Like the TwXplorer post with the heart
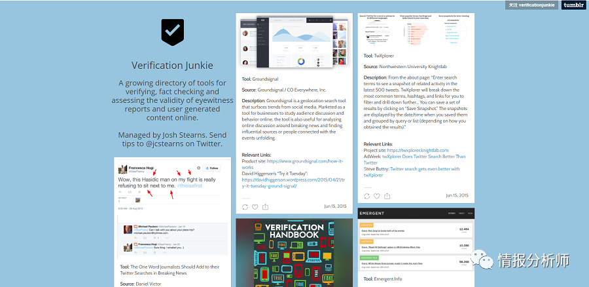The image size is (589, 287). click(x=377, y=196)
